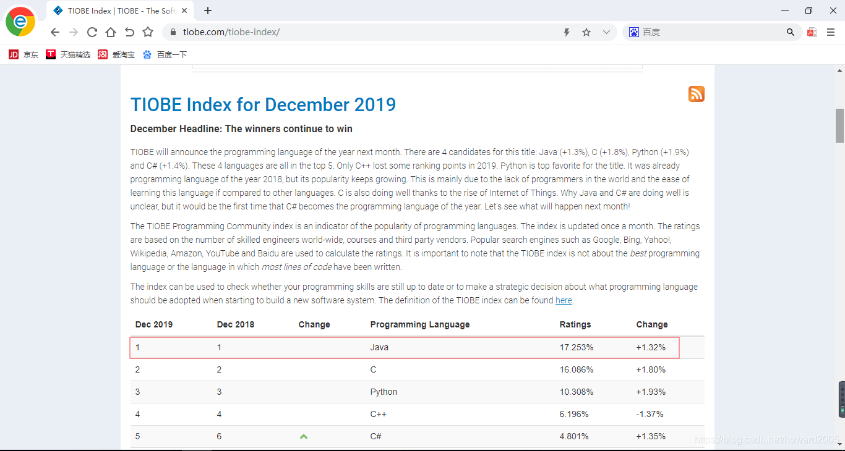
Task: Click the 'TIOBE Index for December 2019' heading
Action: pyautogui.click(x=263, y=104)
